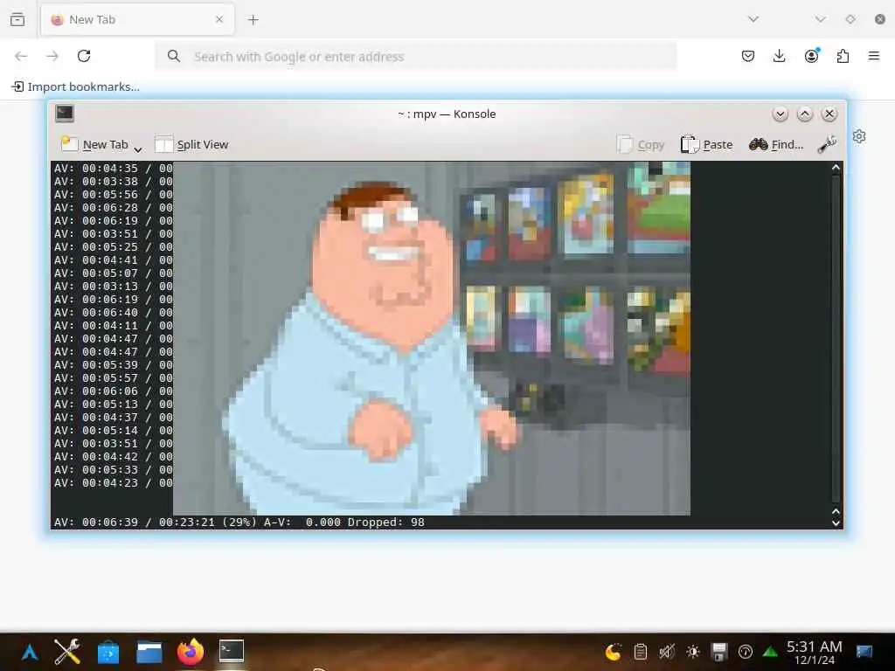This screenshot has height=671, width=895.
Task: Open system updates tray icon
Action: pyautogui.click(x=746, y=652)
